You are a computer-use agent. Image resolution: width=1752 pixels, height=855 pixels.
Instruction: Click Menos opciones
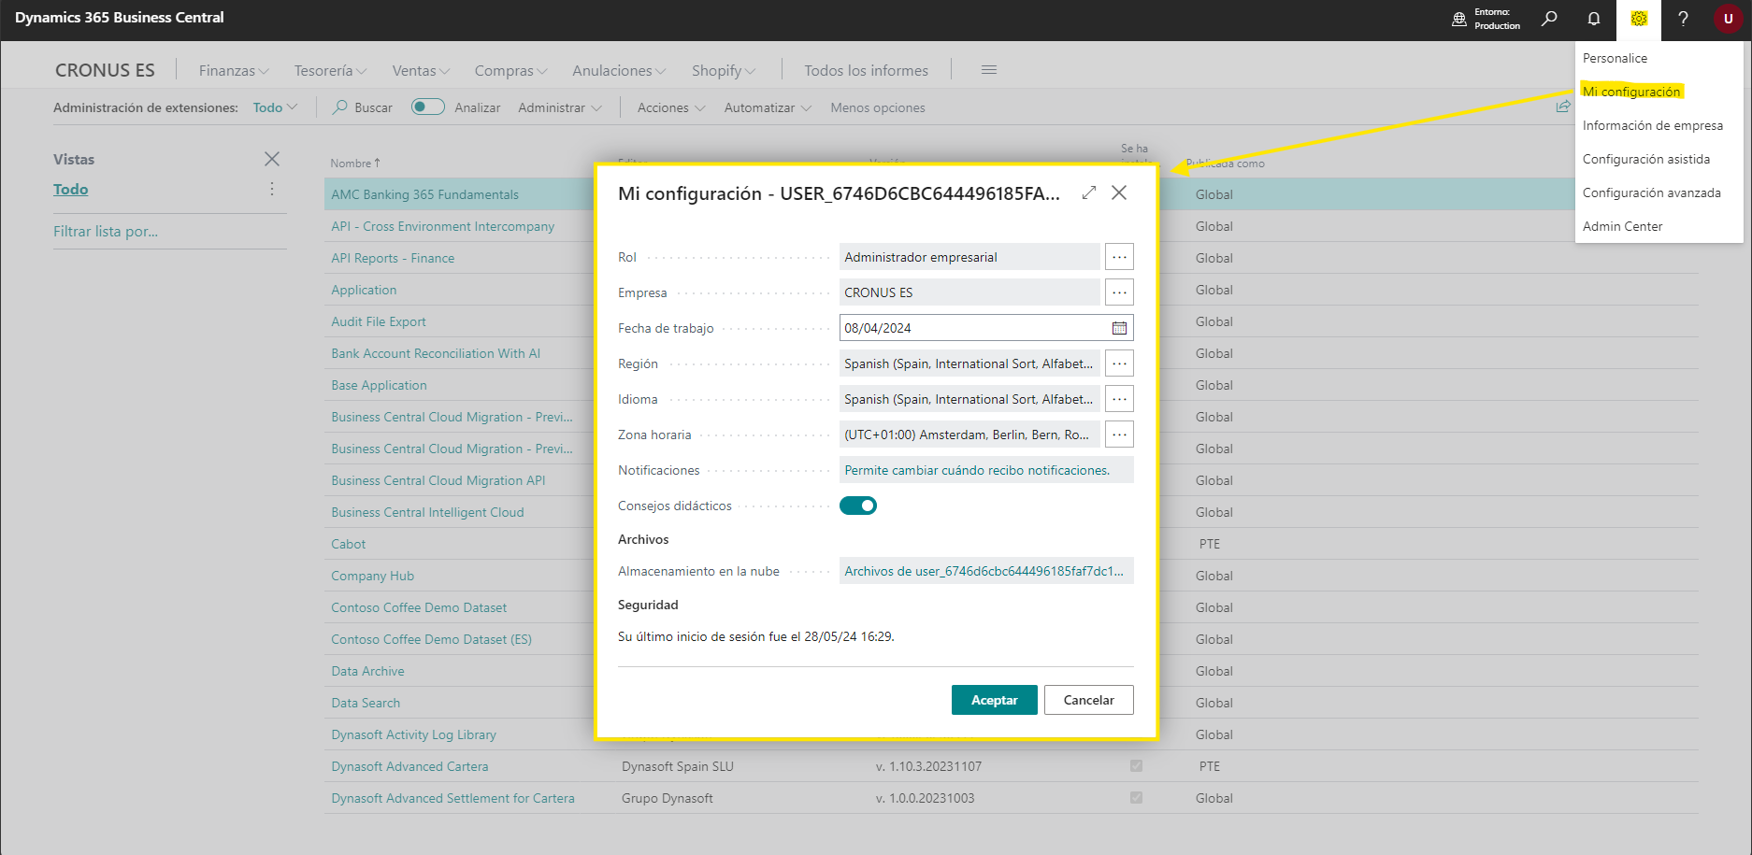878,107
